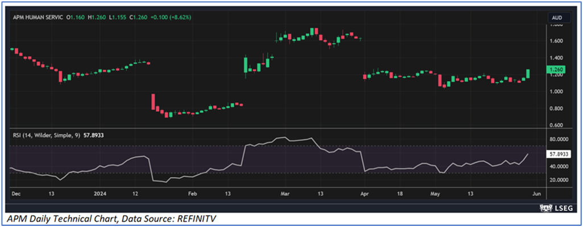Viewport: 583px width, 227px height.
Task: Click the 1.600 price axis label
Action: [x=557, y=41]
